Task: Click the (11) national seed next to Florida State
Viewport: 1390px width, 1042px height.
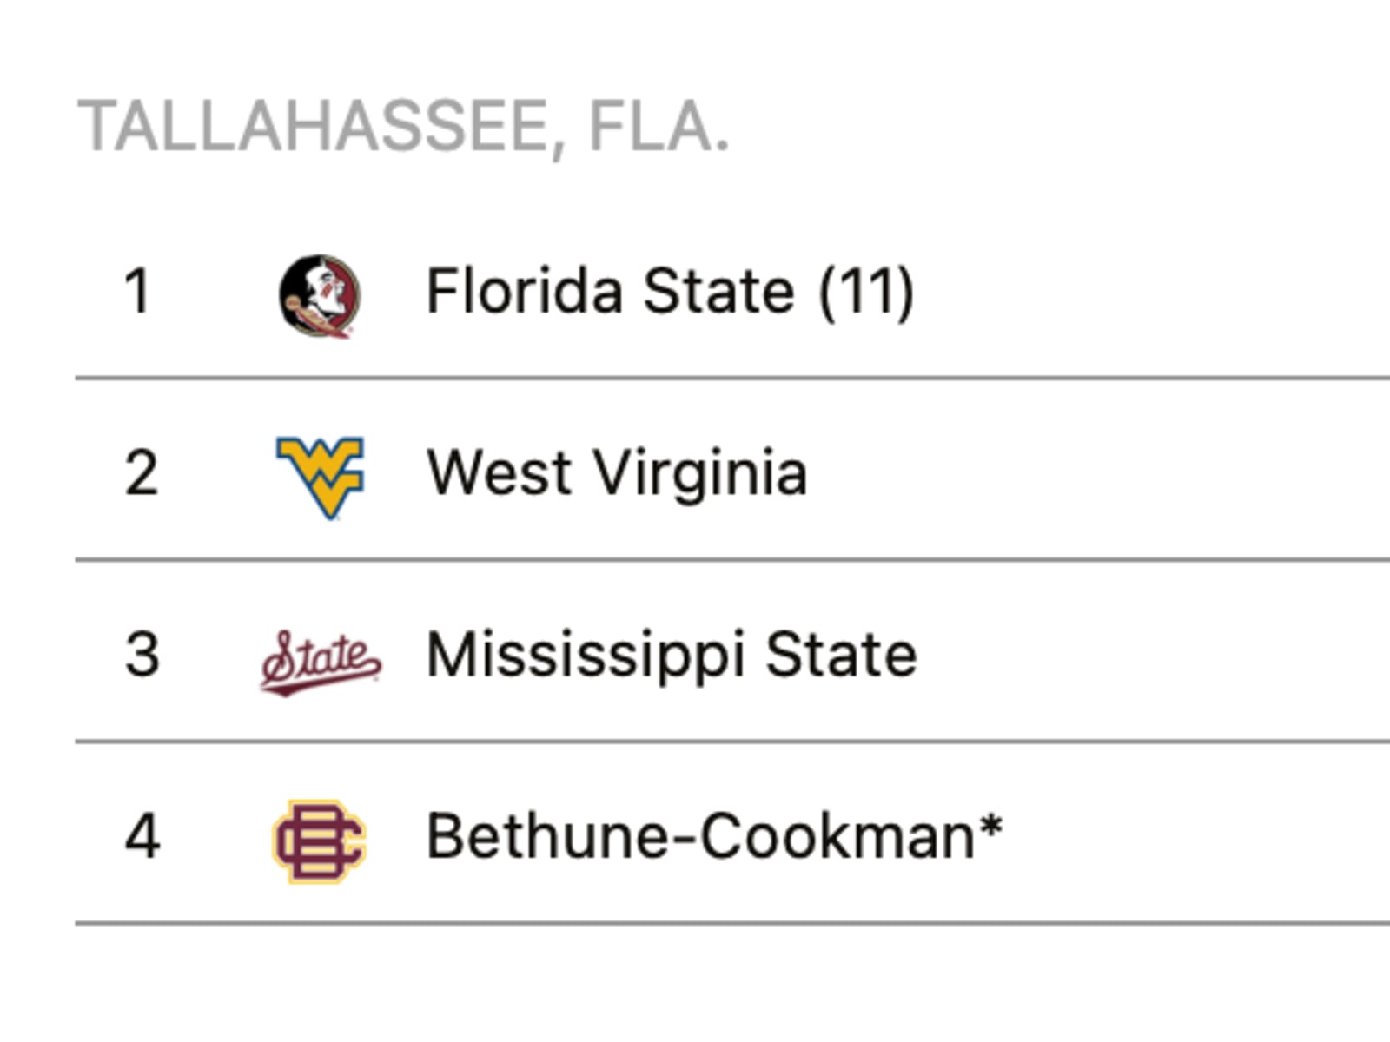Action: coord(866,292)
